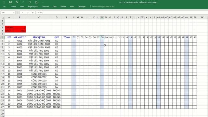Click day 12 header cell
The image size is (208, 117).
click(x=118, y=37)
